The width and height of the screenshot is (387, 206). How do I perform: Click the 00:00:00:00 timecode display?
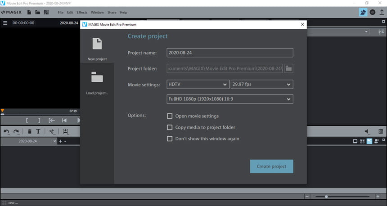pos(24,23)
